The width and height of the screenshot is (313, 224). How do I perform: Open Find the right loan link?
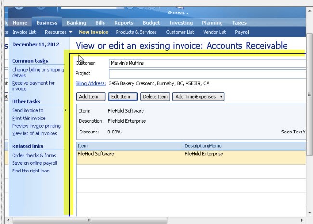click(30, 171)
